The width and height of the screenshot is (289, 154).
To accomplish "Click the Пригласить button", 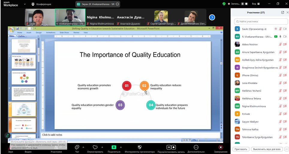I will (241, 149).
